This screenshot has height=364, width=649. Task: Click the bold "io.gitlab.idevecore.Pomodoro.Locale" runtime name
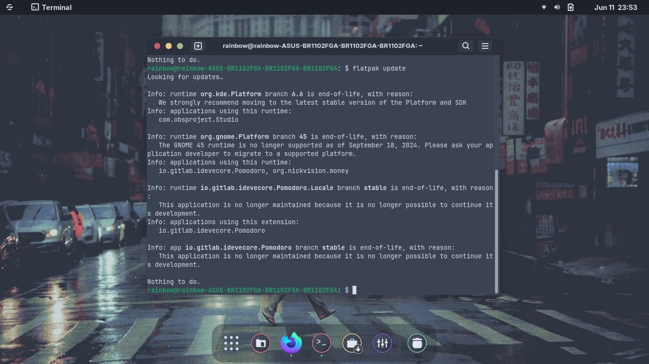click(267, 188)
